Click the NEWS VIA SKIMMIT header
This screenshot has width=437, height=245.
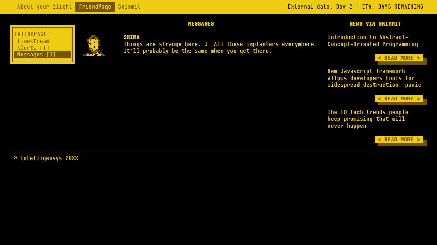point(375,23)
